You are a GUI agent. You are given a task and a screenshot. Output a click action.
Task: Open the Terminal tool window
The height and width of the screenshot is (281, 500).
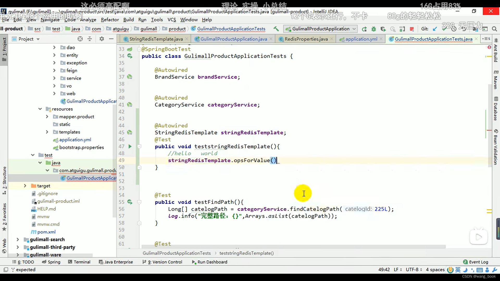[x=79, y=262]
